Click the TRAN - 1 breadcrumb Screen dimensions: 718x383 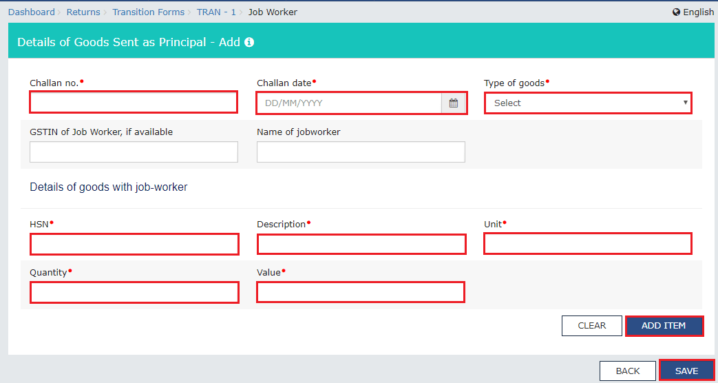(x=216, y=12)
